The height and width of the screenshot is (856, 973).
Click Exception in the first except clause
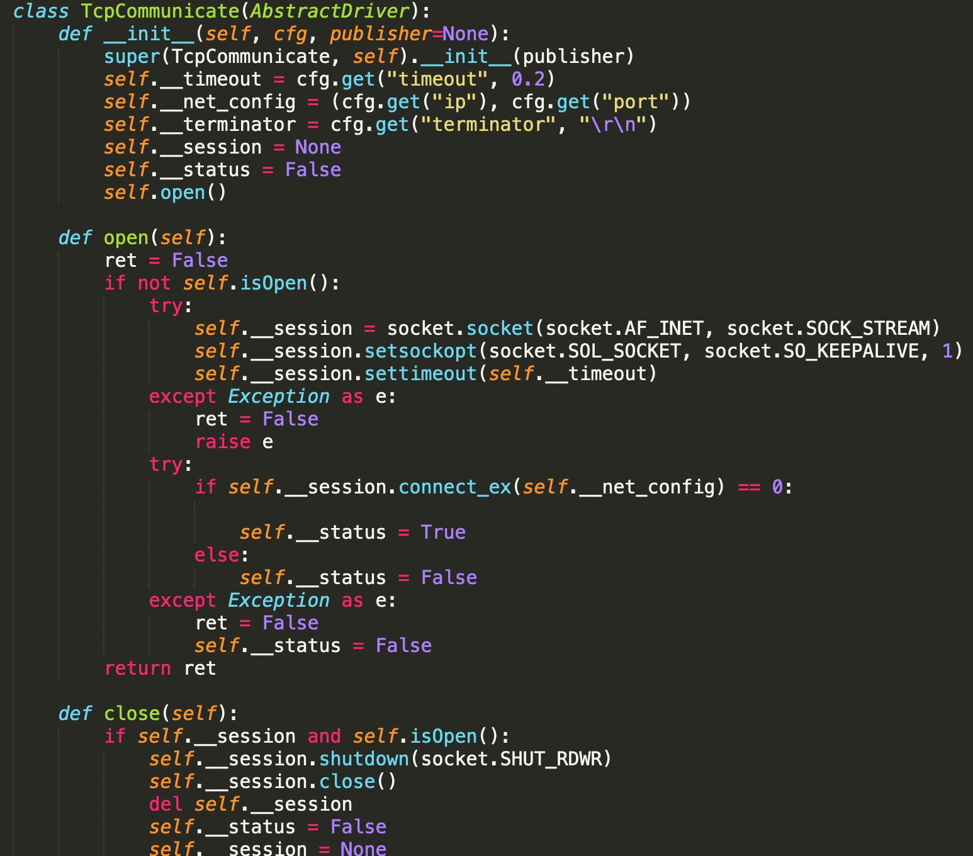(x=279, y=397)
